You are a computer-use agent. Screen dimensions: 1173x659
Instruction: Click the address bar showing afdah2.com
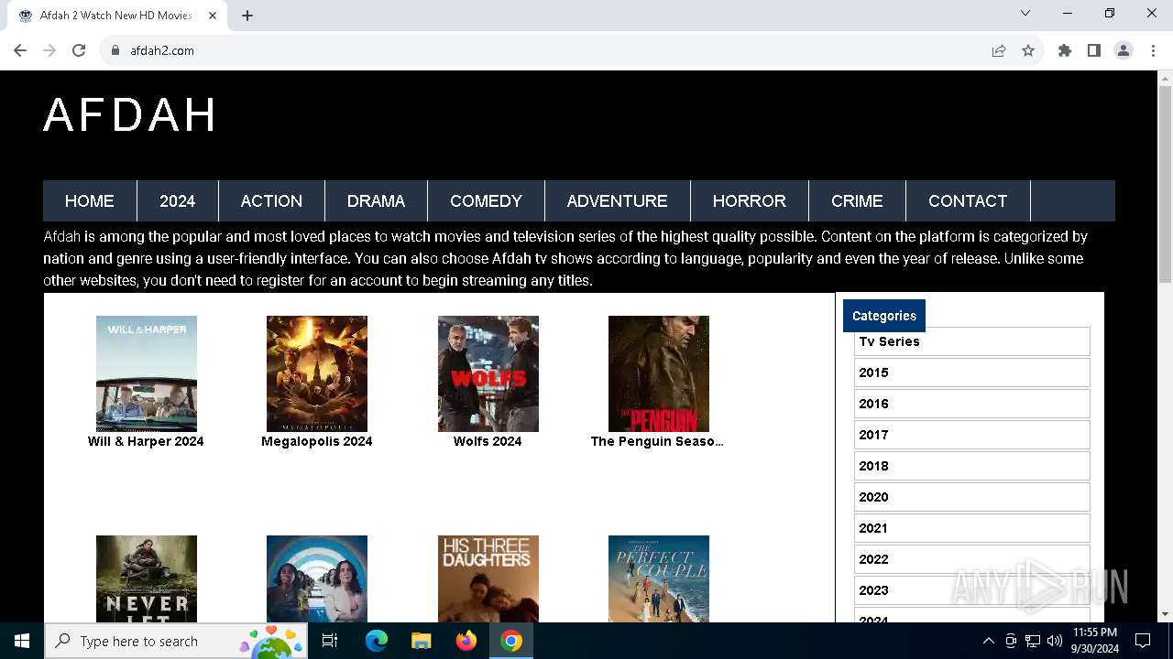point(550,50)
